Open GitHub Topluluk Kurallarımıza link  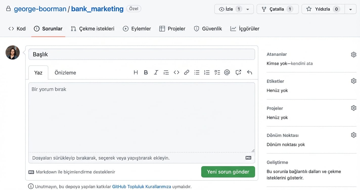(142, 187)
